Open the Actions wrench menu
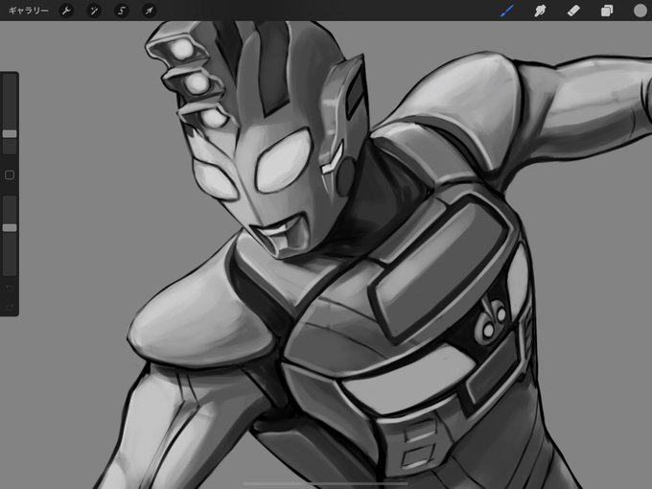 pyautogui.click(x=66, y=11)
